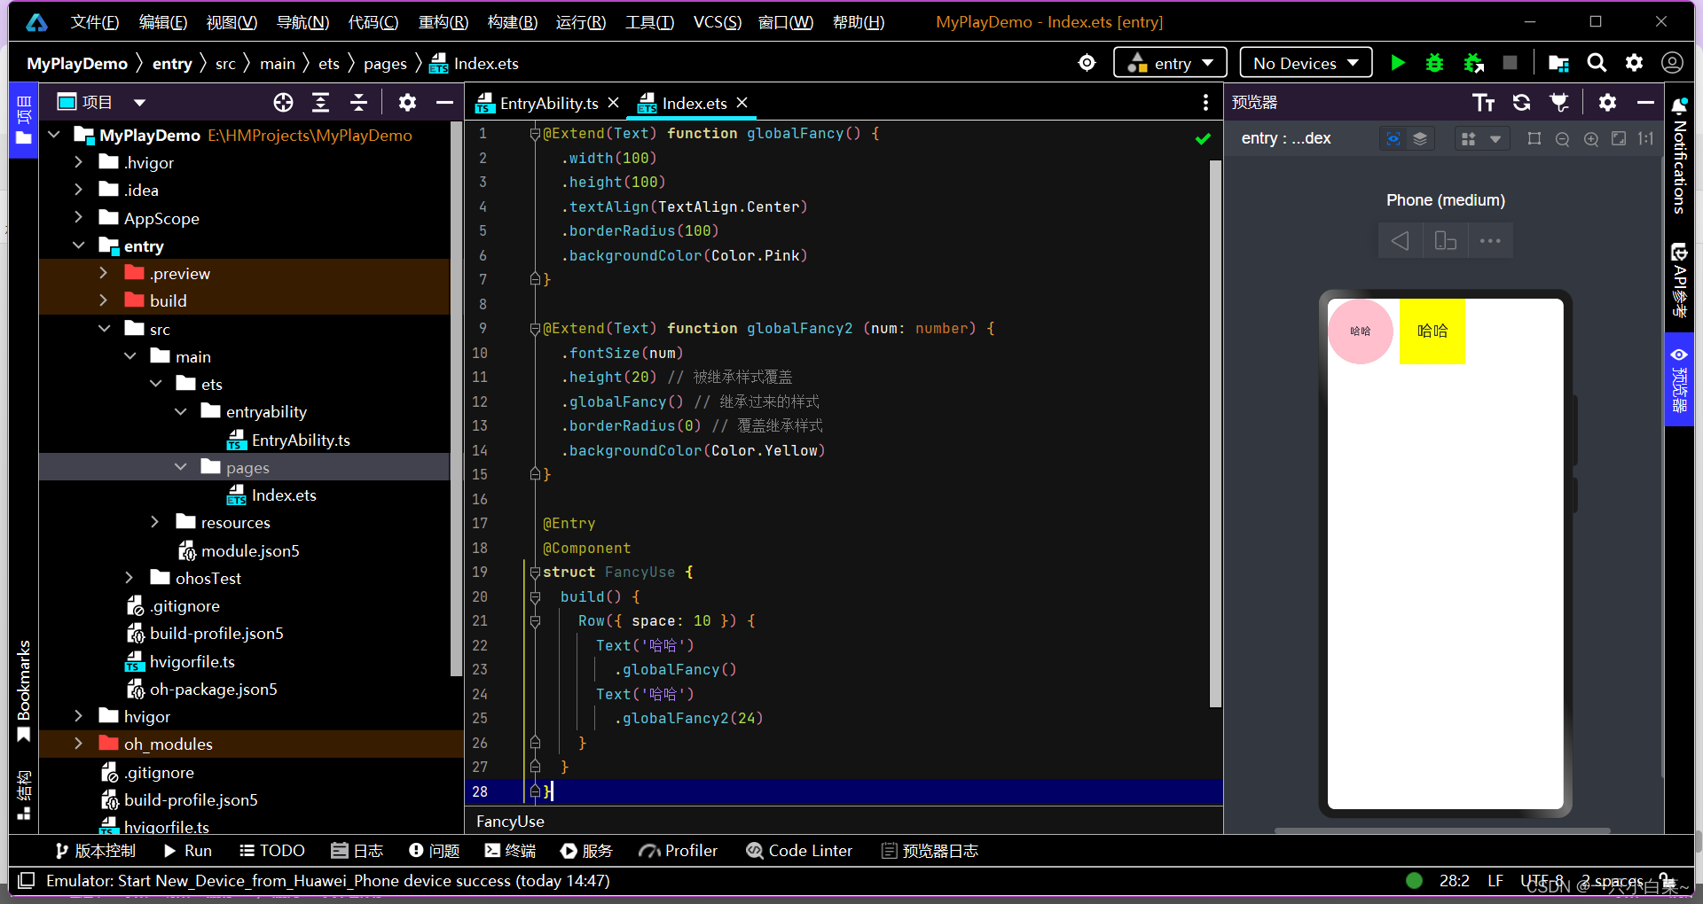Click the pink 哈哈 circle in preview

point(1361,331)
